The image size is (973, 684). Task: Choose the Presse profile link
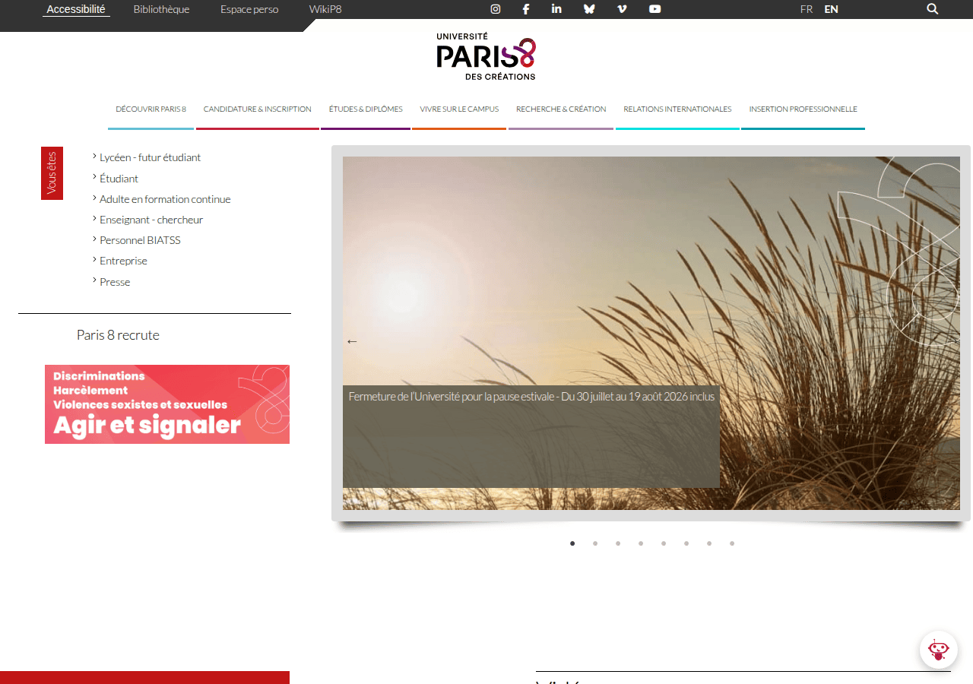[115, 282]
